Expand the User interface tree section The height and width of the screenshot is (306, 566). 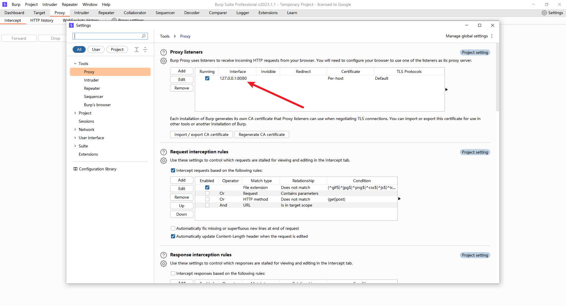[x=75, y=138]
